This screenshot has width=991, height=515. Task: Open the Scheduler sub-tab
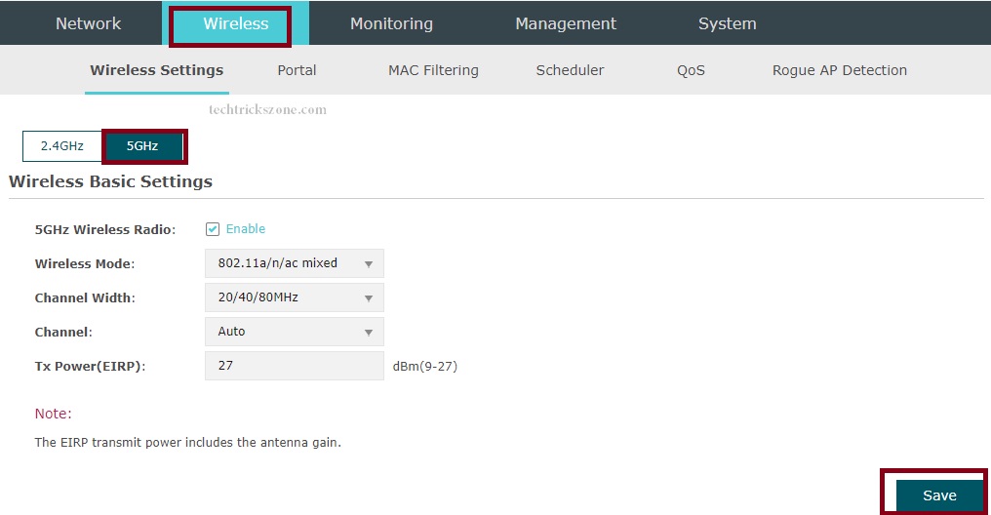coord(570,70)
